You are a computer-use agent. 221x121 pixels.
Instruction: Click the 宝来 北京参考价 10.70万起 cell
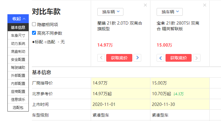[x=161, y=94]
